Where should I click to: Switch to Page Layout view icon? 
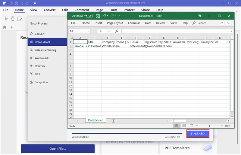pyautogui.click(x=184, y=126)
